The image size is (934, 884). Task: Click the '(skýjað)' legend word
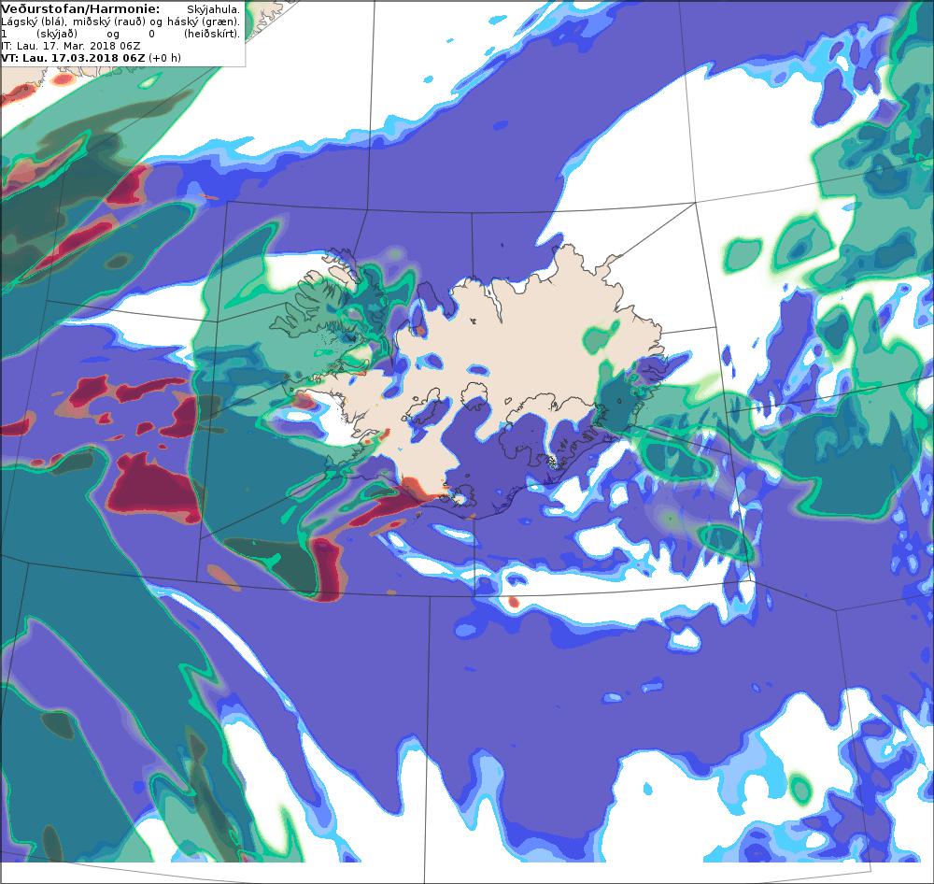pyautogui.click(x=57, y=34)
